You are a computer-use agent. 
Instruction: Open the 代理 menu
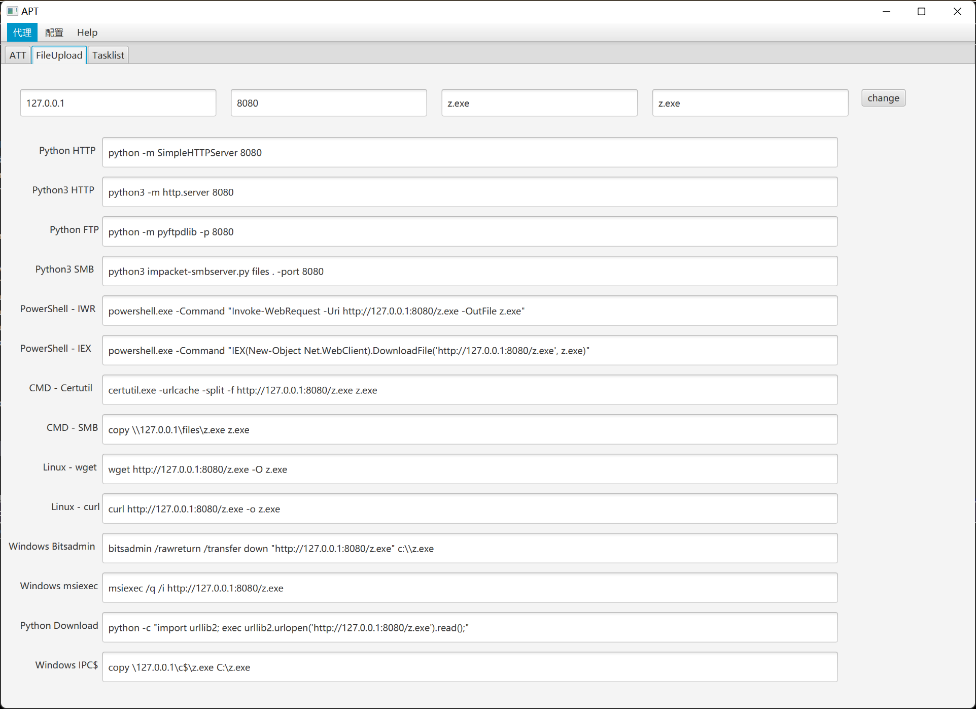pos(22,32)
